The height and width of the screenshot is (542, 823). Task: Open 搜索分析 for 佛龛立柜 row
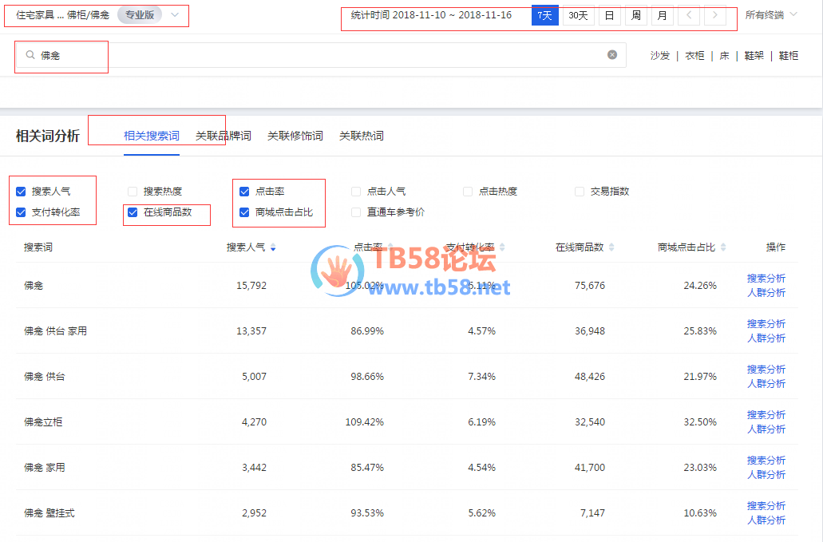point(766,414)
